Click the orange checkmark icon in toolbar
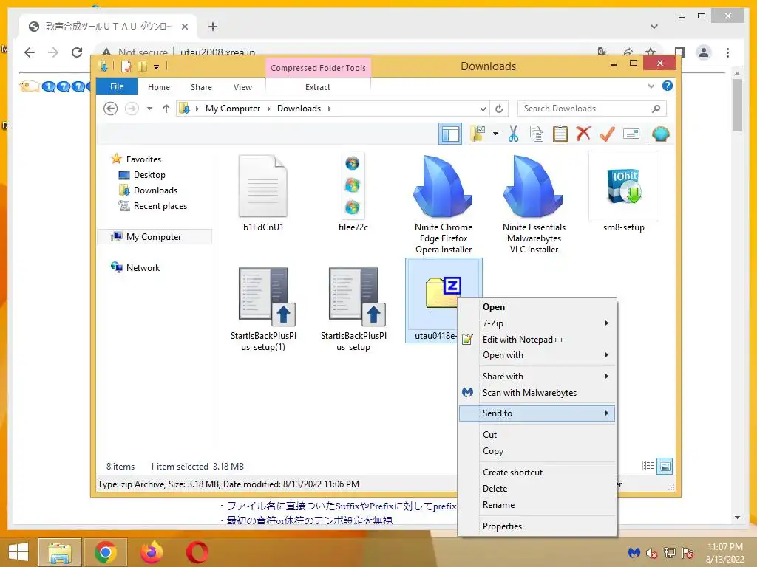Viewport: 757px width, 567px height. click(x=607, y=134)
